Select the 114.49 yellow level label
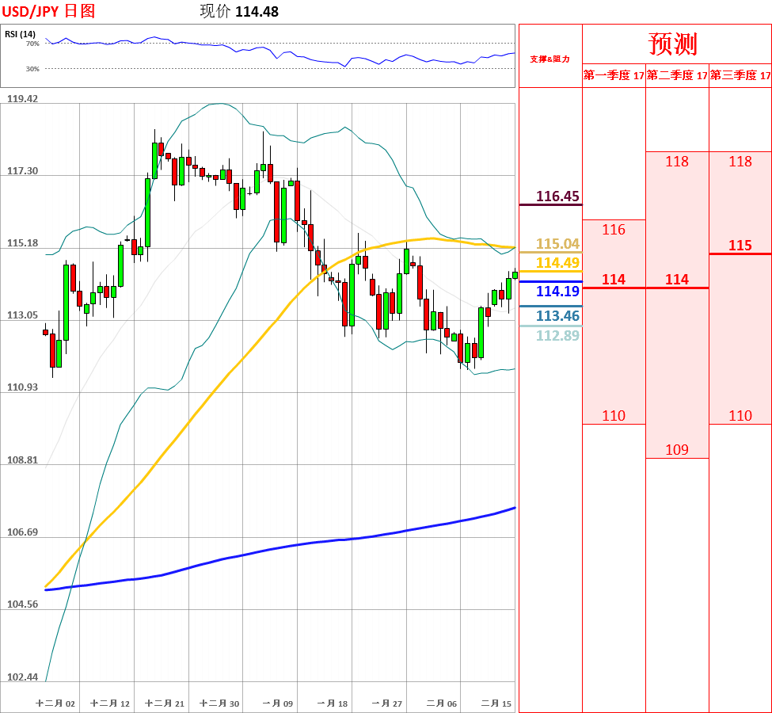The height and width of the screenshot is (713, 772). [x=557, y=263]
